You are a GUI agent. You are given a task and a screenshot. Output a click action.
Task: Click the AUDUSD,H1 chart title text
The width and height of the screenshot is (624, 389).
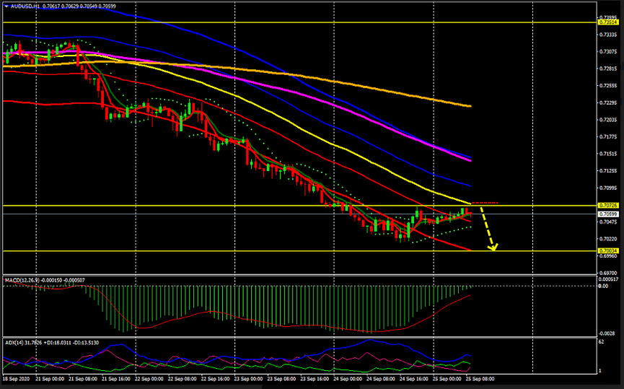click(x=25, y=6)
